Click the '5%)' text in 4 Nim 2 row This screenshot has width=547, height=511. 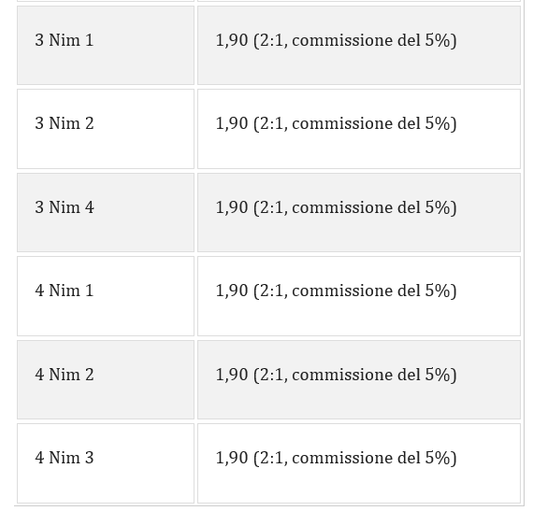[x=440, y=375]
